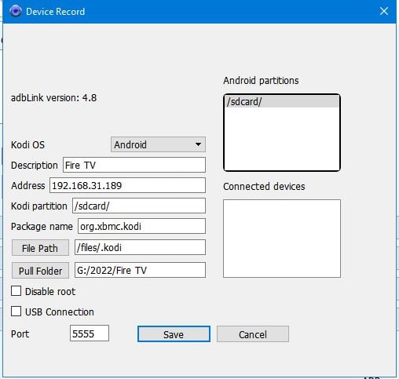The height and width of the screenshot is (379, 399).
Task: Tick the USB Connection checkbox
Action: [16, 312]
